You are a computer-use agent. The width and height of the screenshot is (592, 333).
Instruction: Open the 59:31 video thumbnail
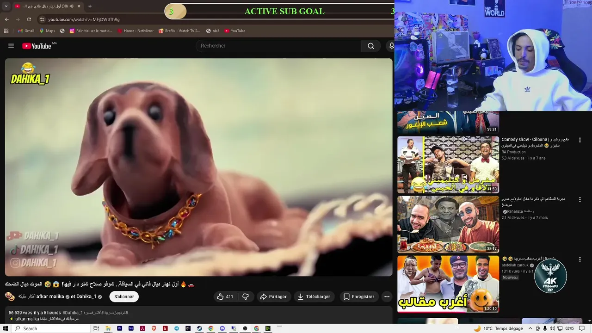[x=448, y=122]
